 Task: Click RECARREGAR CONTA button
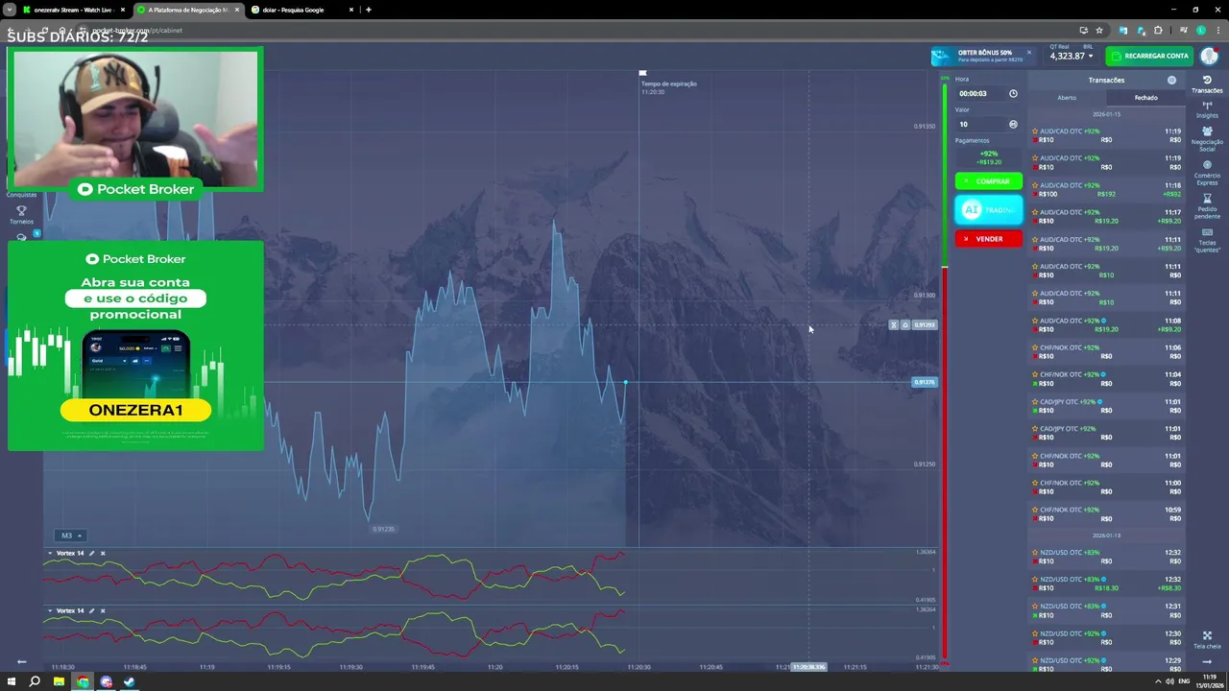[x=1150, y=56]
